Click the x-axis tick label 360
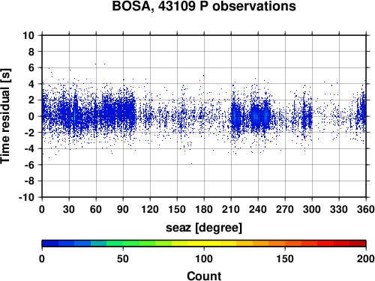Image resolution: width=375 pixels, height=281 pixels. click(x=365, y=209)
